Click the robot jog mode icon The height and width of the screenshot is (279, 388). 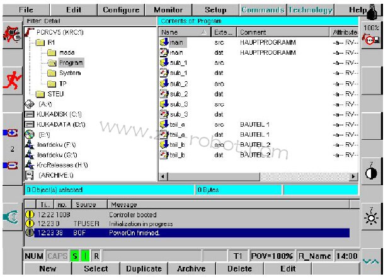tap(11, 82)
